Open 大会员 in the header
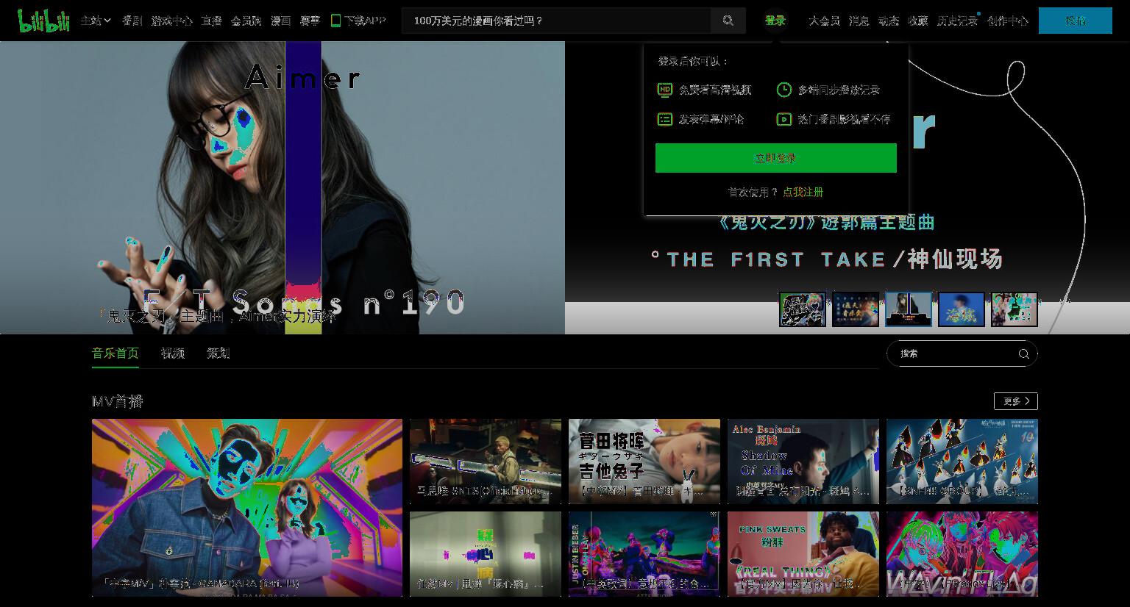The width and height of the screenshot is (1130, 607). click(824, 21)
